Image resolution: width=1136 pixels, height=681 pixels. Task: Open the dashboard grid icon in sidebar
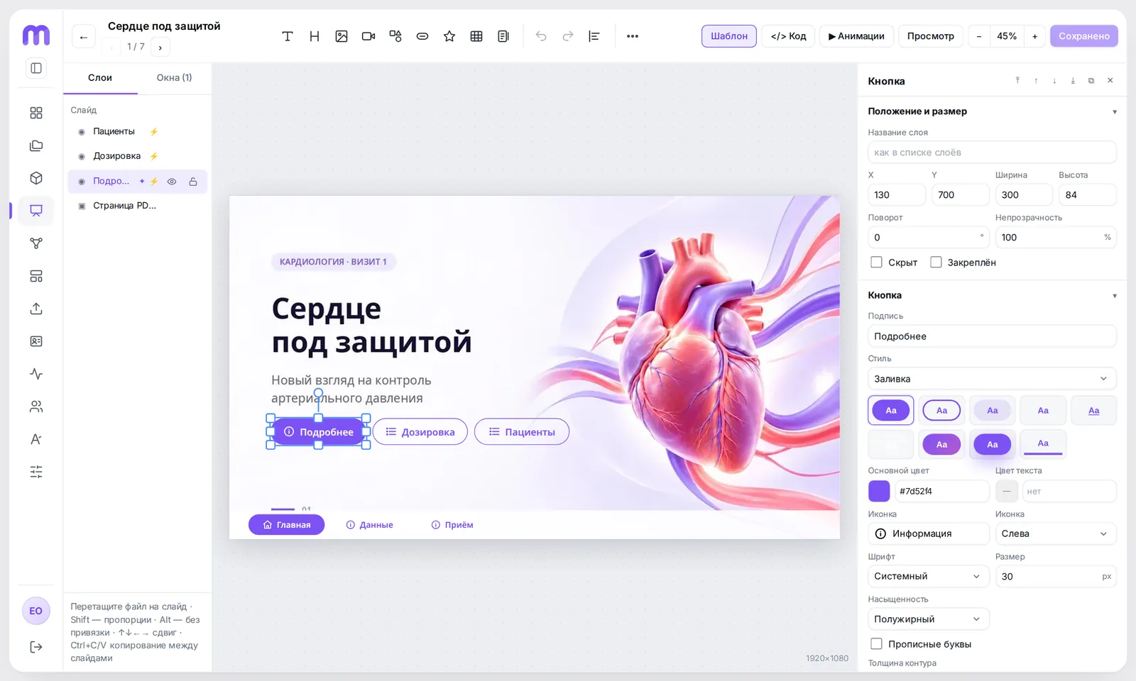click(x=36, y=113)
